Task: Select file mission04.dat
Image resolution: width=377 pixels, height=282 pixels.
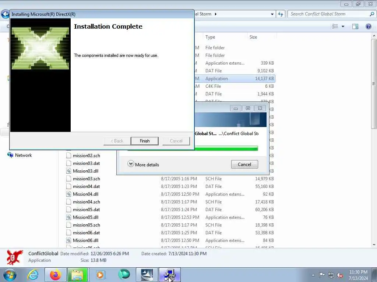Action: pos(86,186)
